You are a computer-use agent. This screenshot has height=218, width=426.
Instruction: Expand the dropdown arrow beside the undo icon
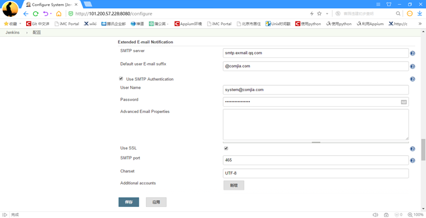[51, 14]
